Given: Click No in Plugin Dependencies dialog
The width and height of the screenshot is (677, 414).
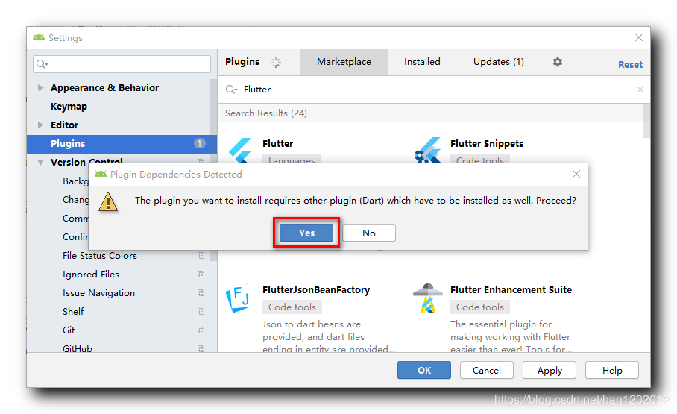Looking at the screenshot, I should click(x=369, y=233).
